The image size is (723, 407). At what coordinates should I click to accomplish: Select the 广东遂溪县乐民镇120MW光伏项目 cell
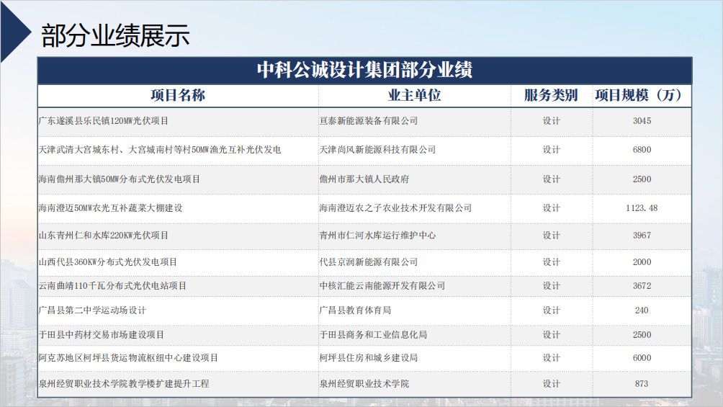[x=104, y=121]
